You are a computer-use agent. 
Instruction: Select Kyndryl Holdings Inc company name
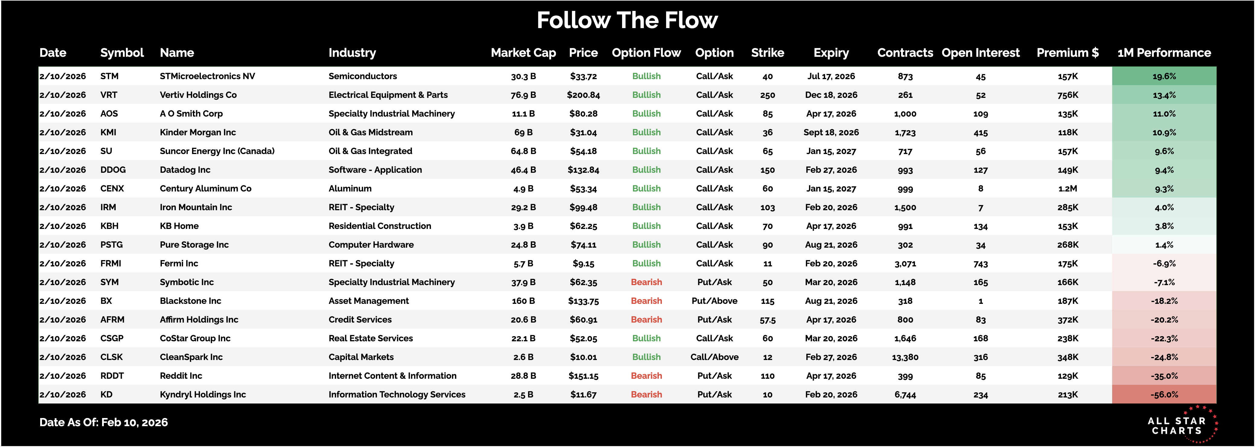tap(203, 394)
